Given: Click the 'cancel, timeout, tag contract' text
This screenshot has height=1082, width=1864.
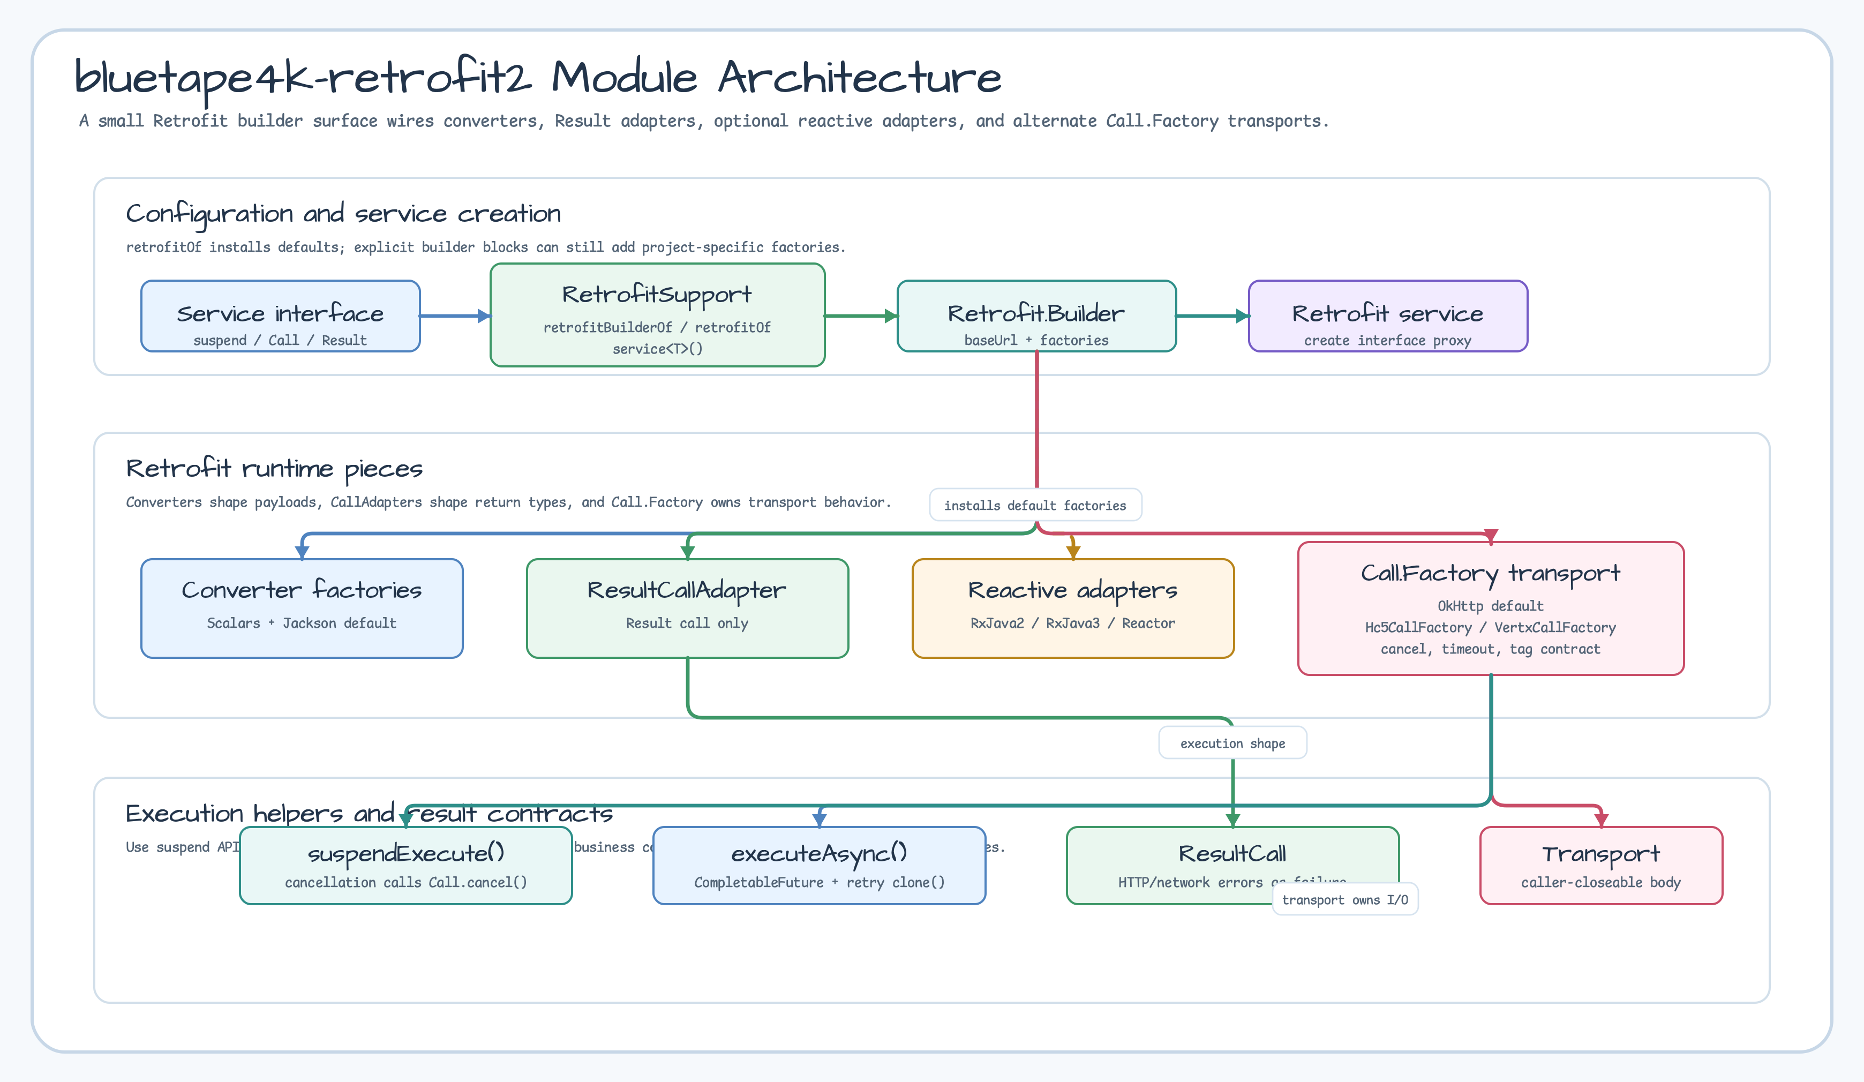Looking at the screenshot, I should click(1491, 649).
